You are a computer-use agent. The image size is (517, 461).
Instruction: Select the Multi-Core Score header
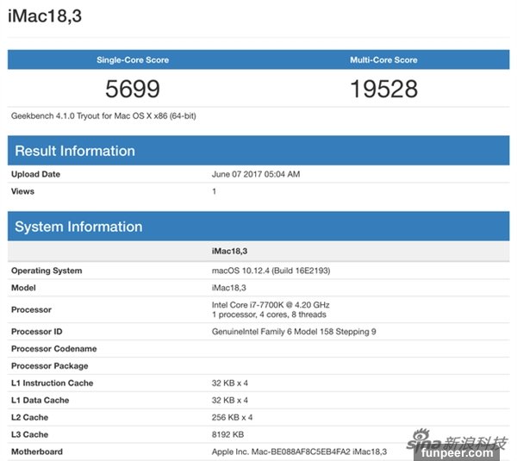[x=383, y=60]
